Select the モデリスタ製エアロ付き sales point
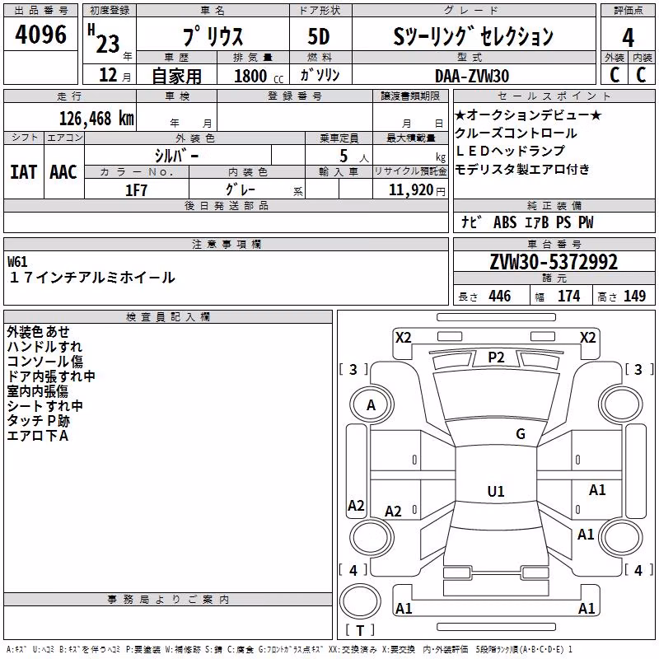 522,169
